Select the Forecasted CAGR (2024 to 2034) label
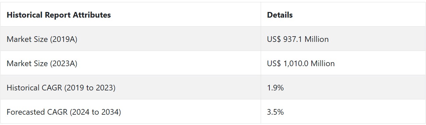The image size is (426, 125). [64, 112]
